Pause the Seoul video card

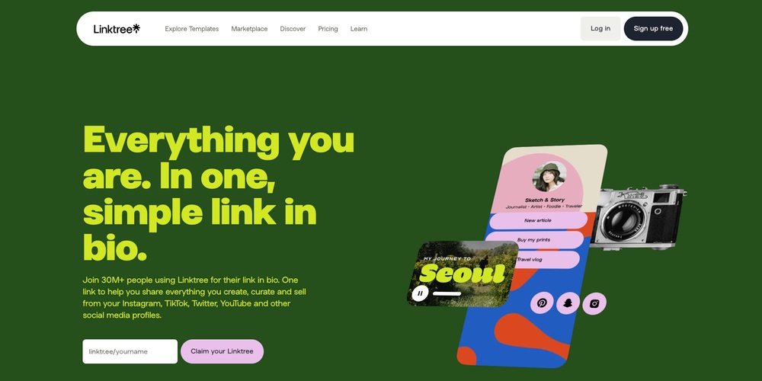pyautogui.click(x=420, y=293)
